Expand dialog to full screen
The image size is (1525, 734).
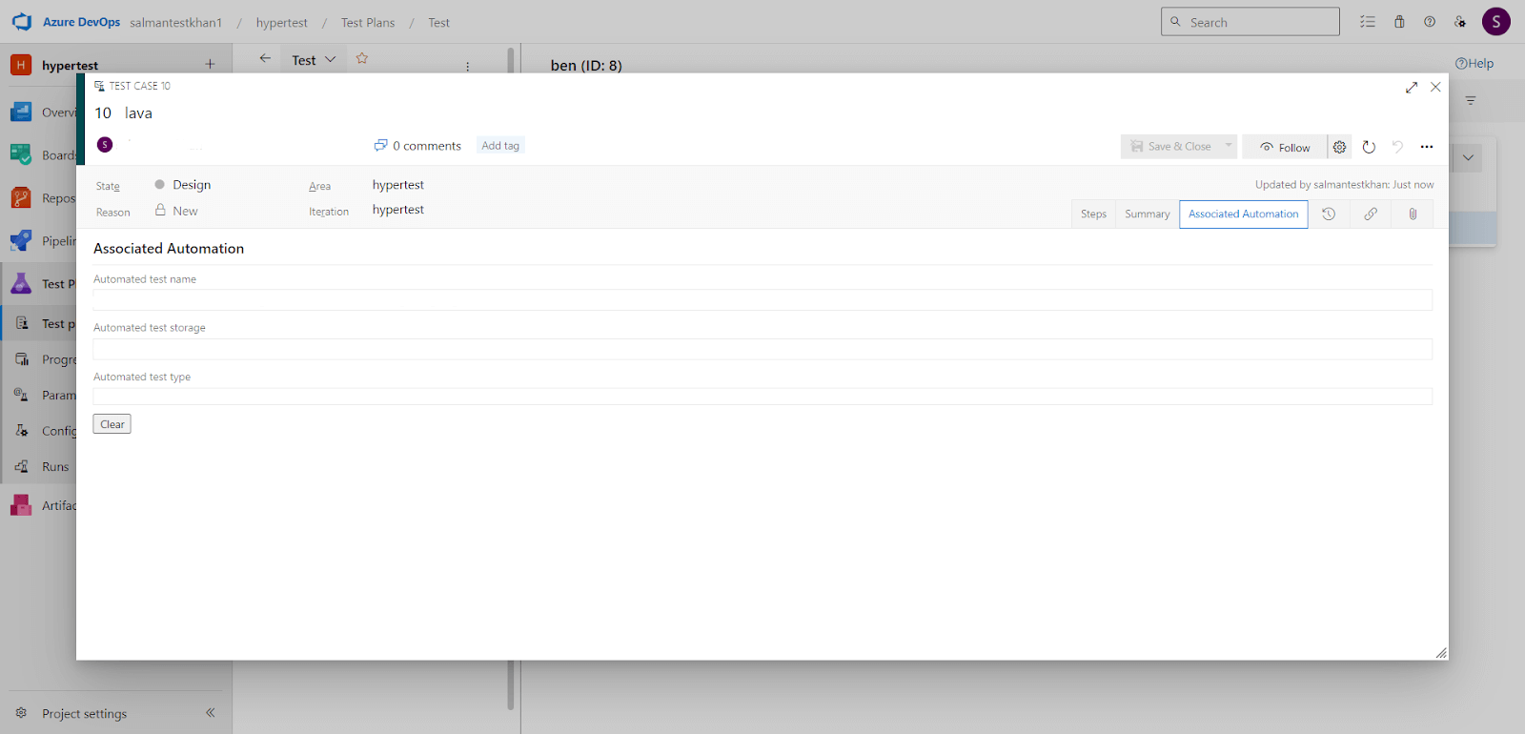[x=1412, y=88]
